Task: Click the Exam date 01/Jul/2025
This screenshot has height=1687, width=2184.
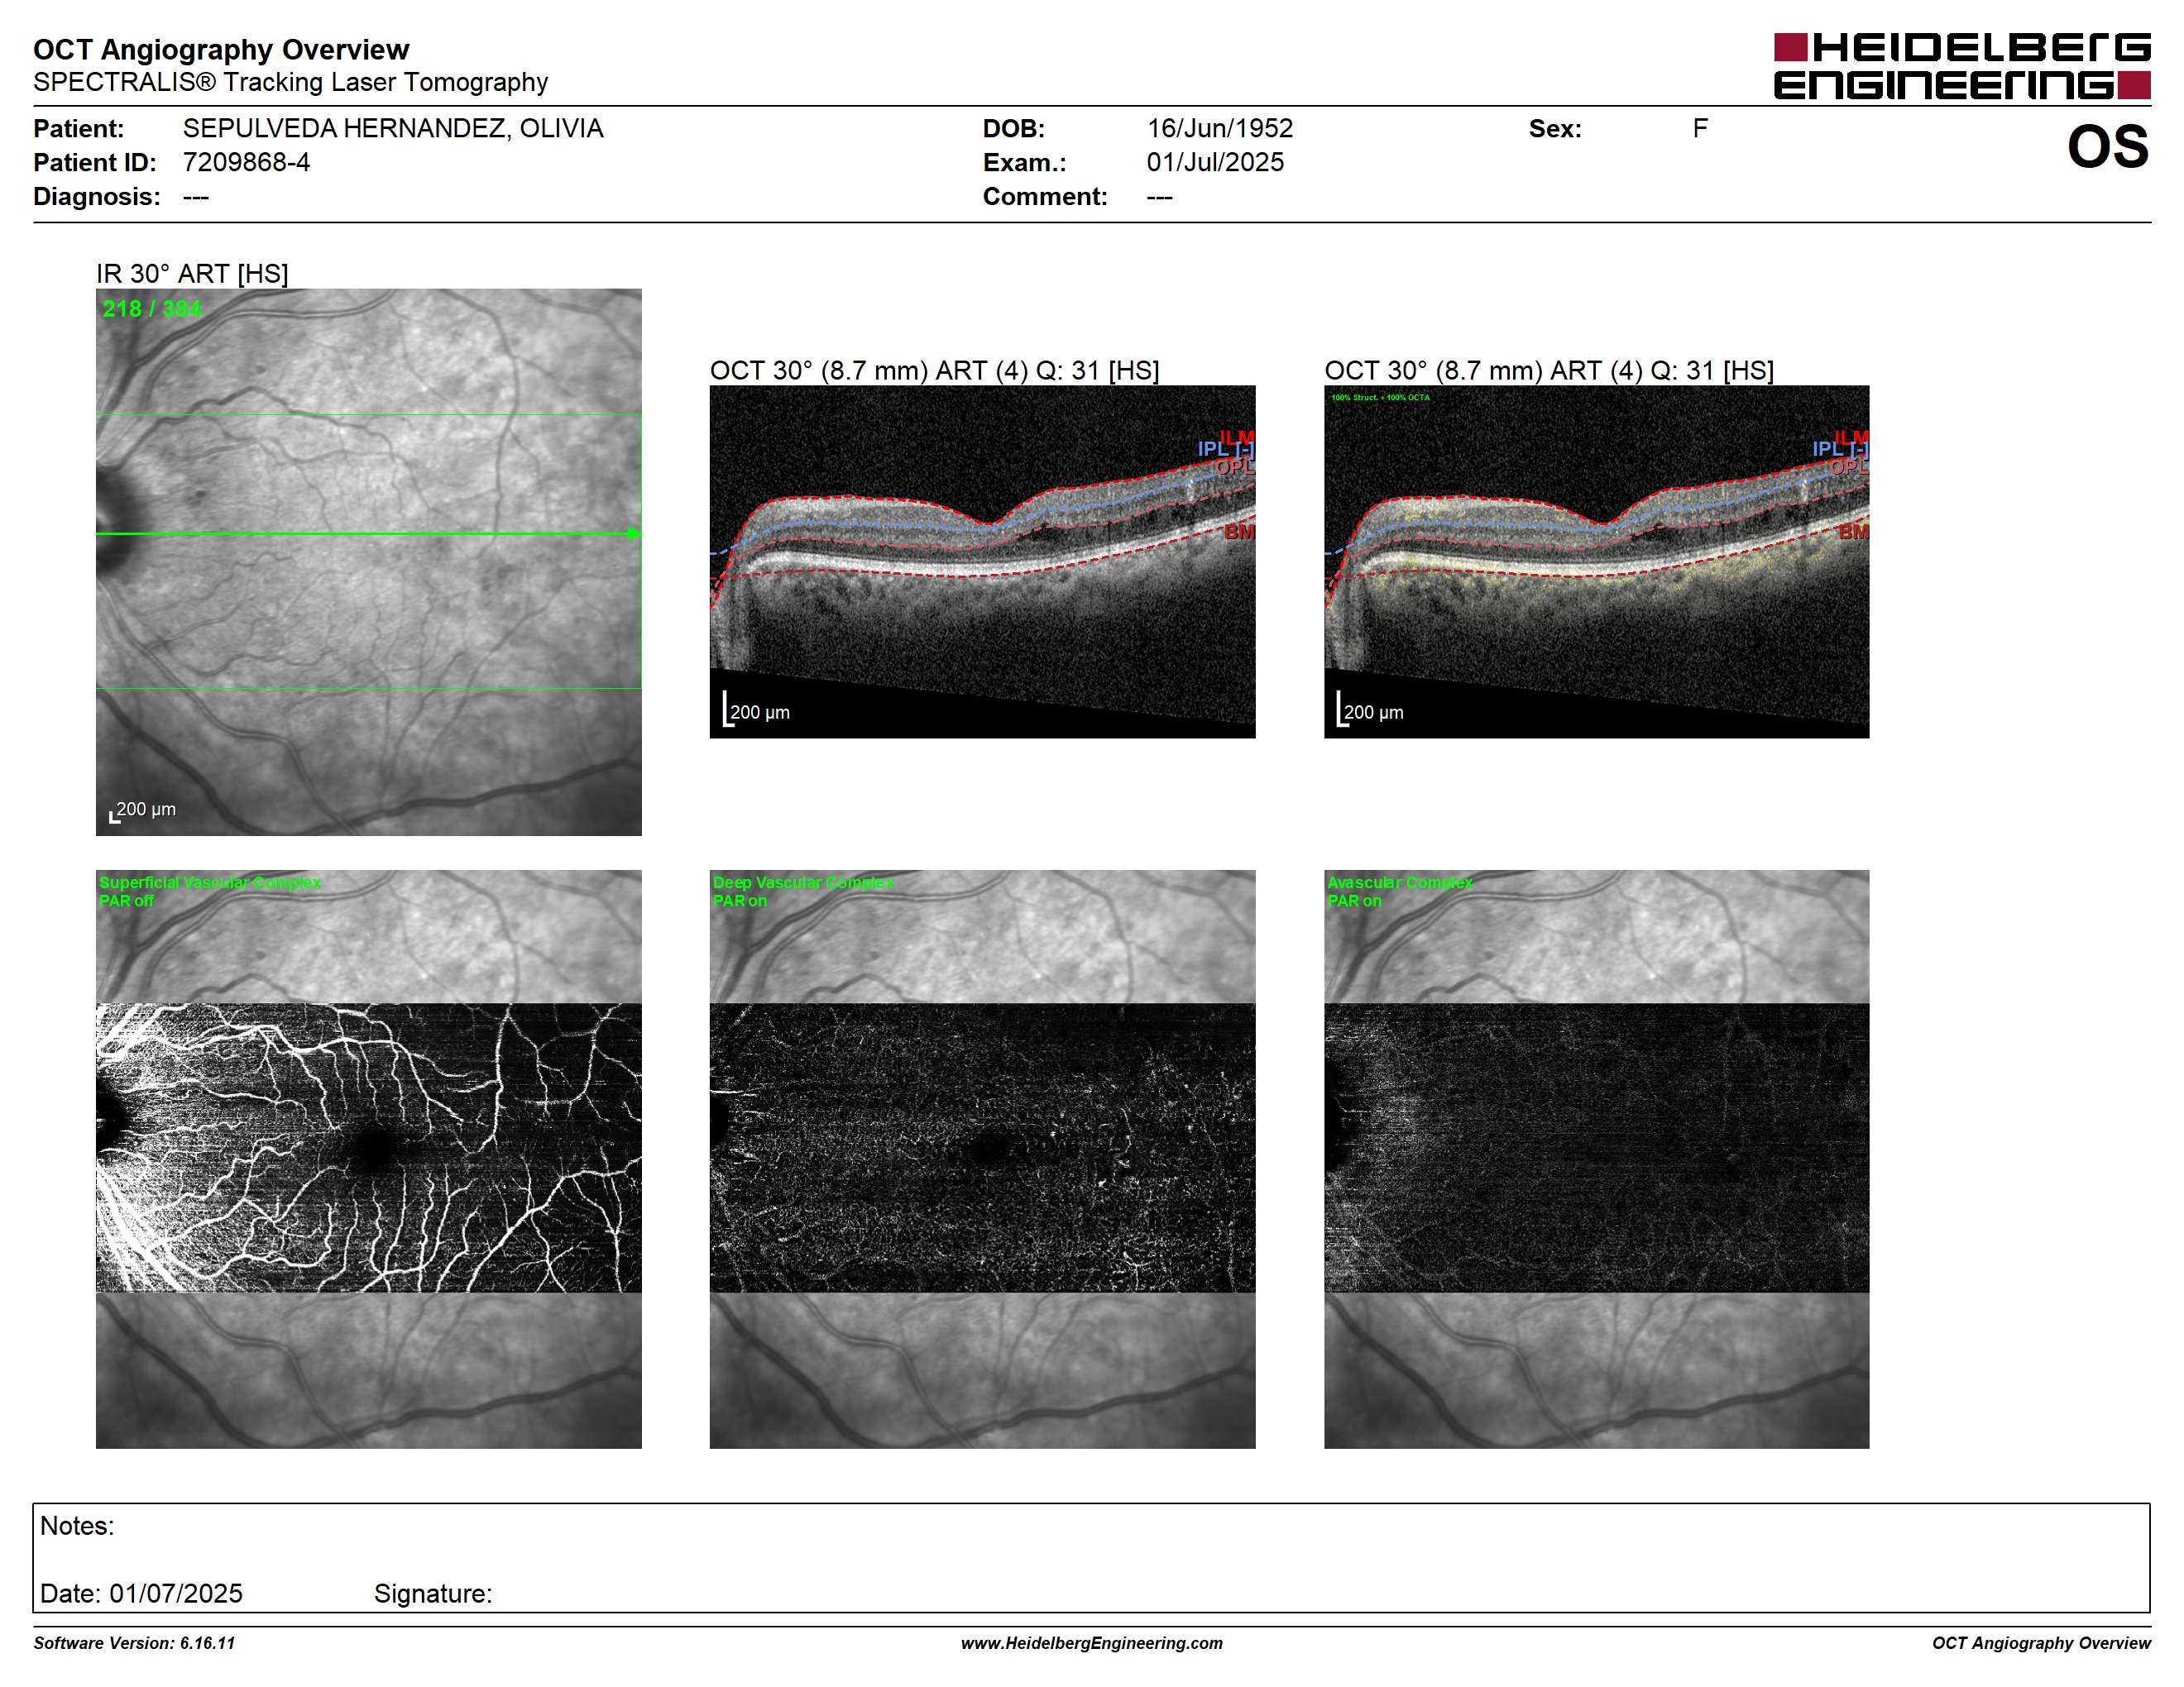Action: click(1215, 162)
